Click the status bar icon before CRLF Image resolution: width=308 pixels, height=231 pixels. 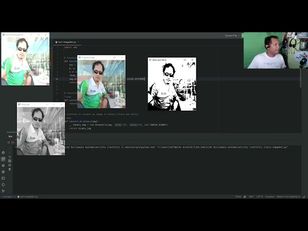pyautogui.click(x=245, y=197)
